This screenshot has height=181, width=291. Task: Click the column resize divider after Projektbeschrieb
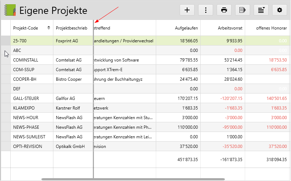[x=93, y=28]
